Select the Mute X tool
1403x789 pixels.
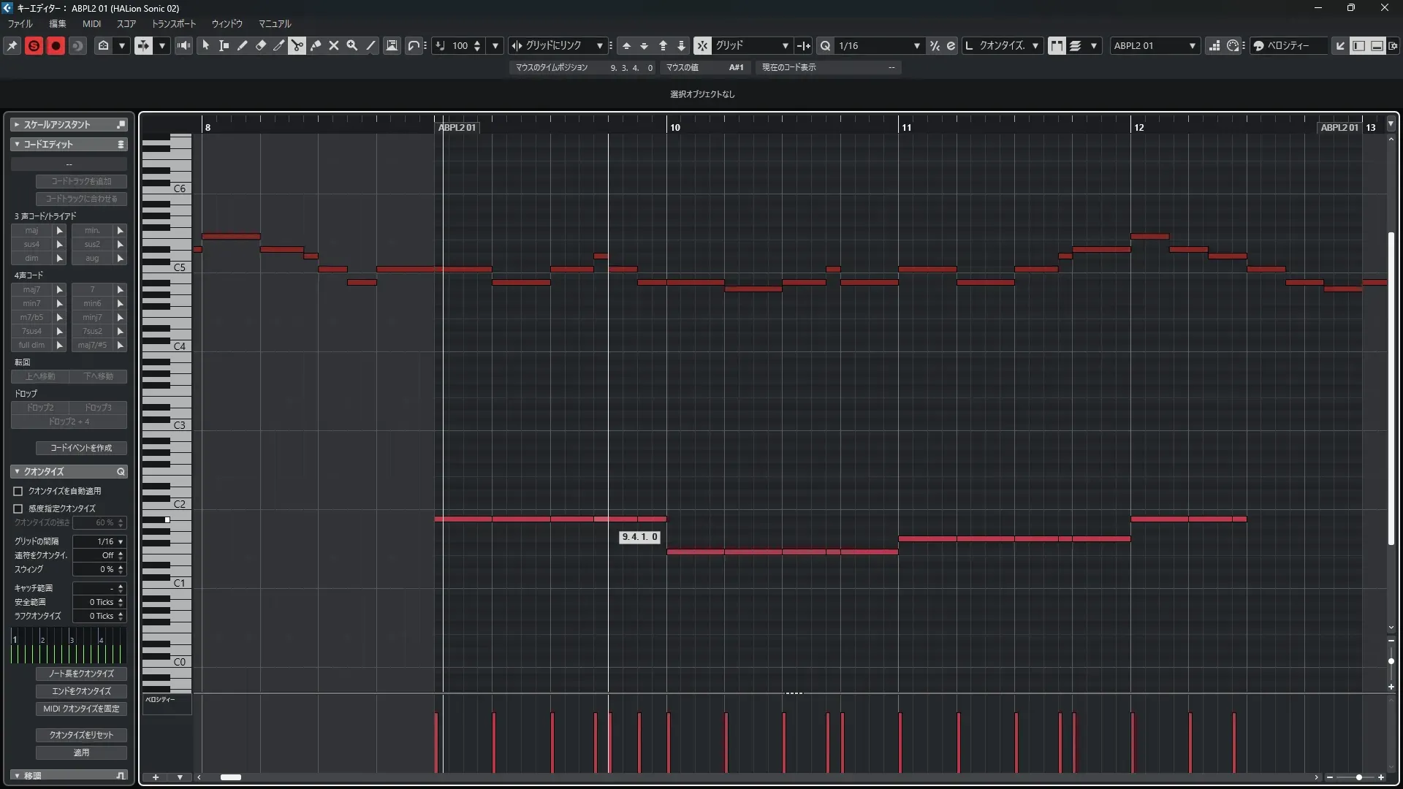click(334, 45)
